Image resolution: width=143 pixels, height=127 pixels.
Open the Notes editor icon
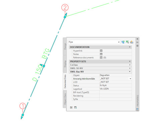click(101, 54)
